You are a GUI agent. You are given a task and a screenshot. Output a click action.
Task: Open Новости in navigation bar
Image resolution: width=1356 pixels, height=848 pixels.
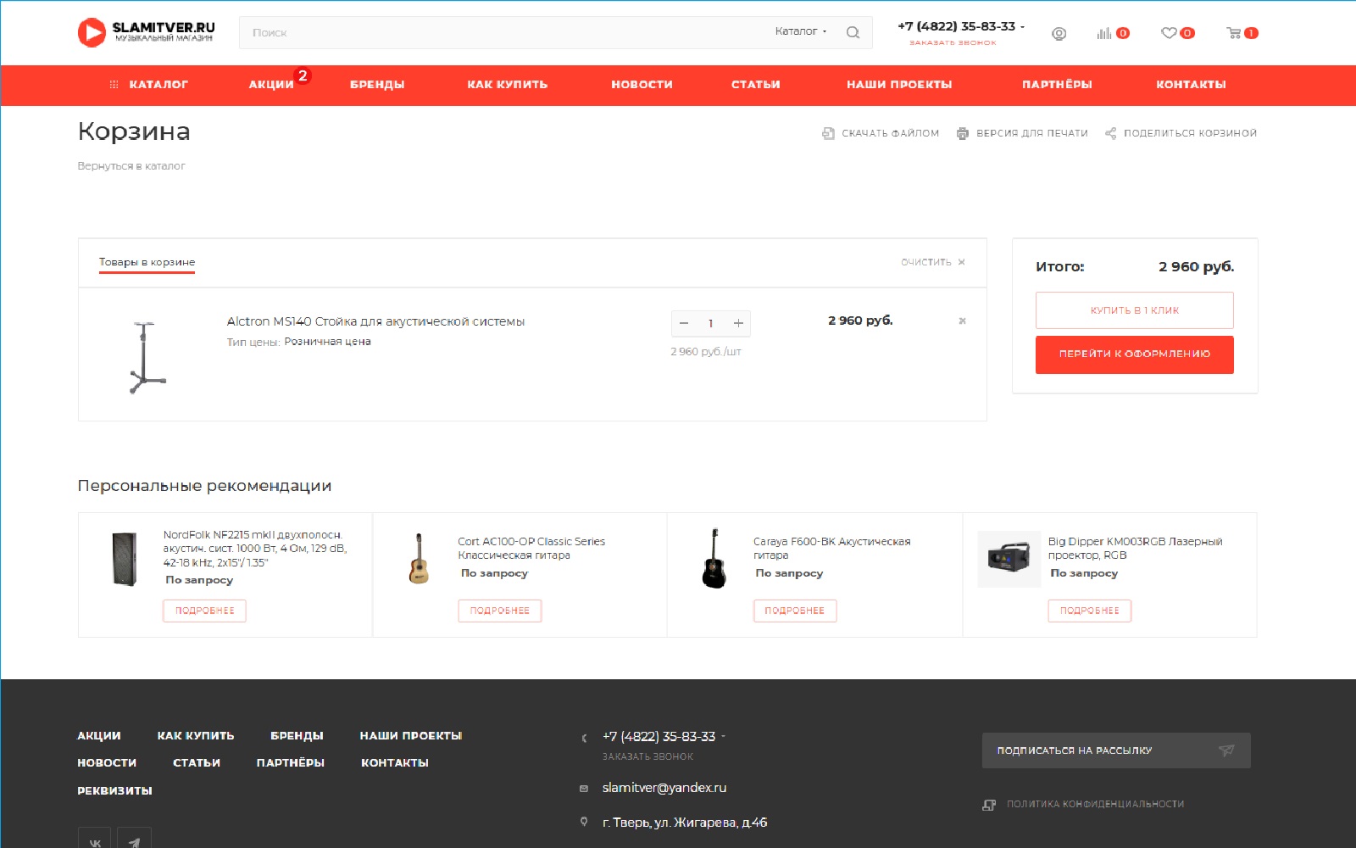click(642, 85)
